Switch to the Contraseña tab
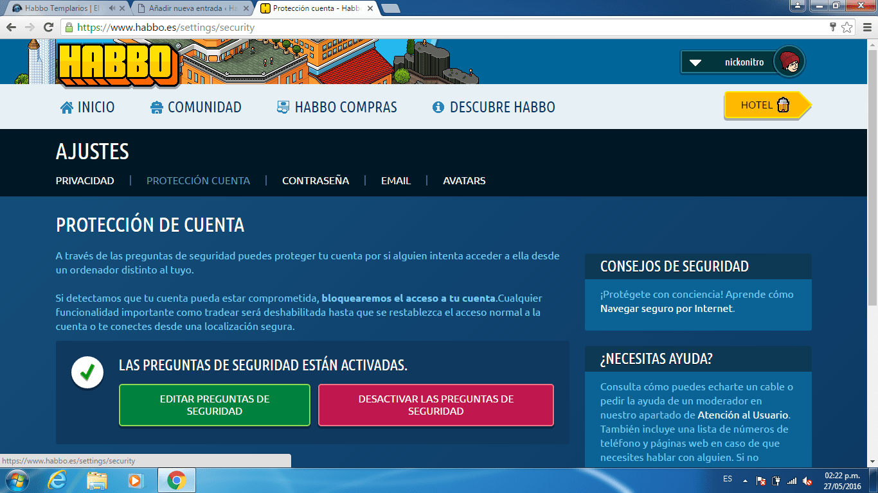This screenshot has width=878, height=493. pyautogui.click(x=316, y=180)
